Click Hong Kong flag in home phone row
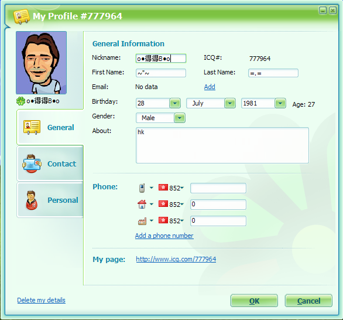 tap(163, 204)
